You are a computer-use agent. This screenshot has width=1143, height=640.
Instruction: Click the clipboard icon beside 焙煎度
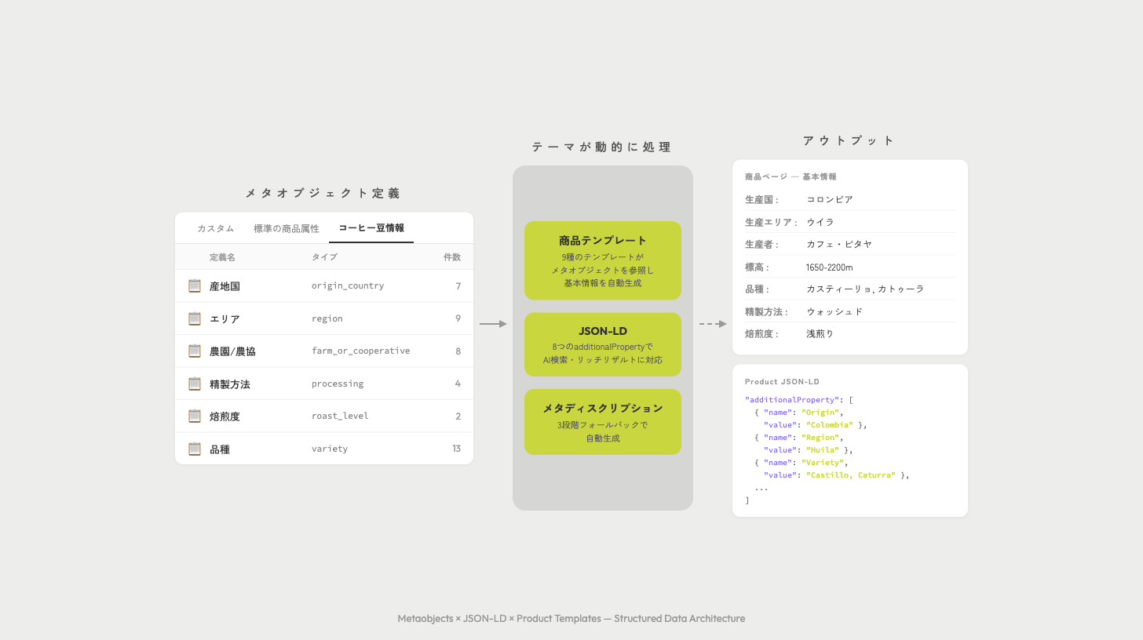(194, 416)
